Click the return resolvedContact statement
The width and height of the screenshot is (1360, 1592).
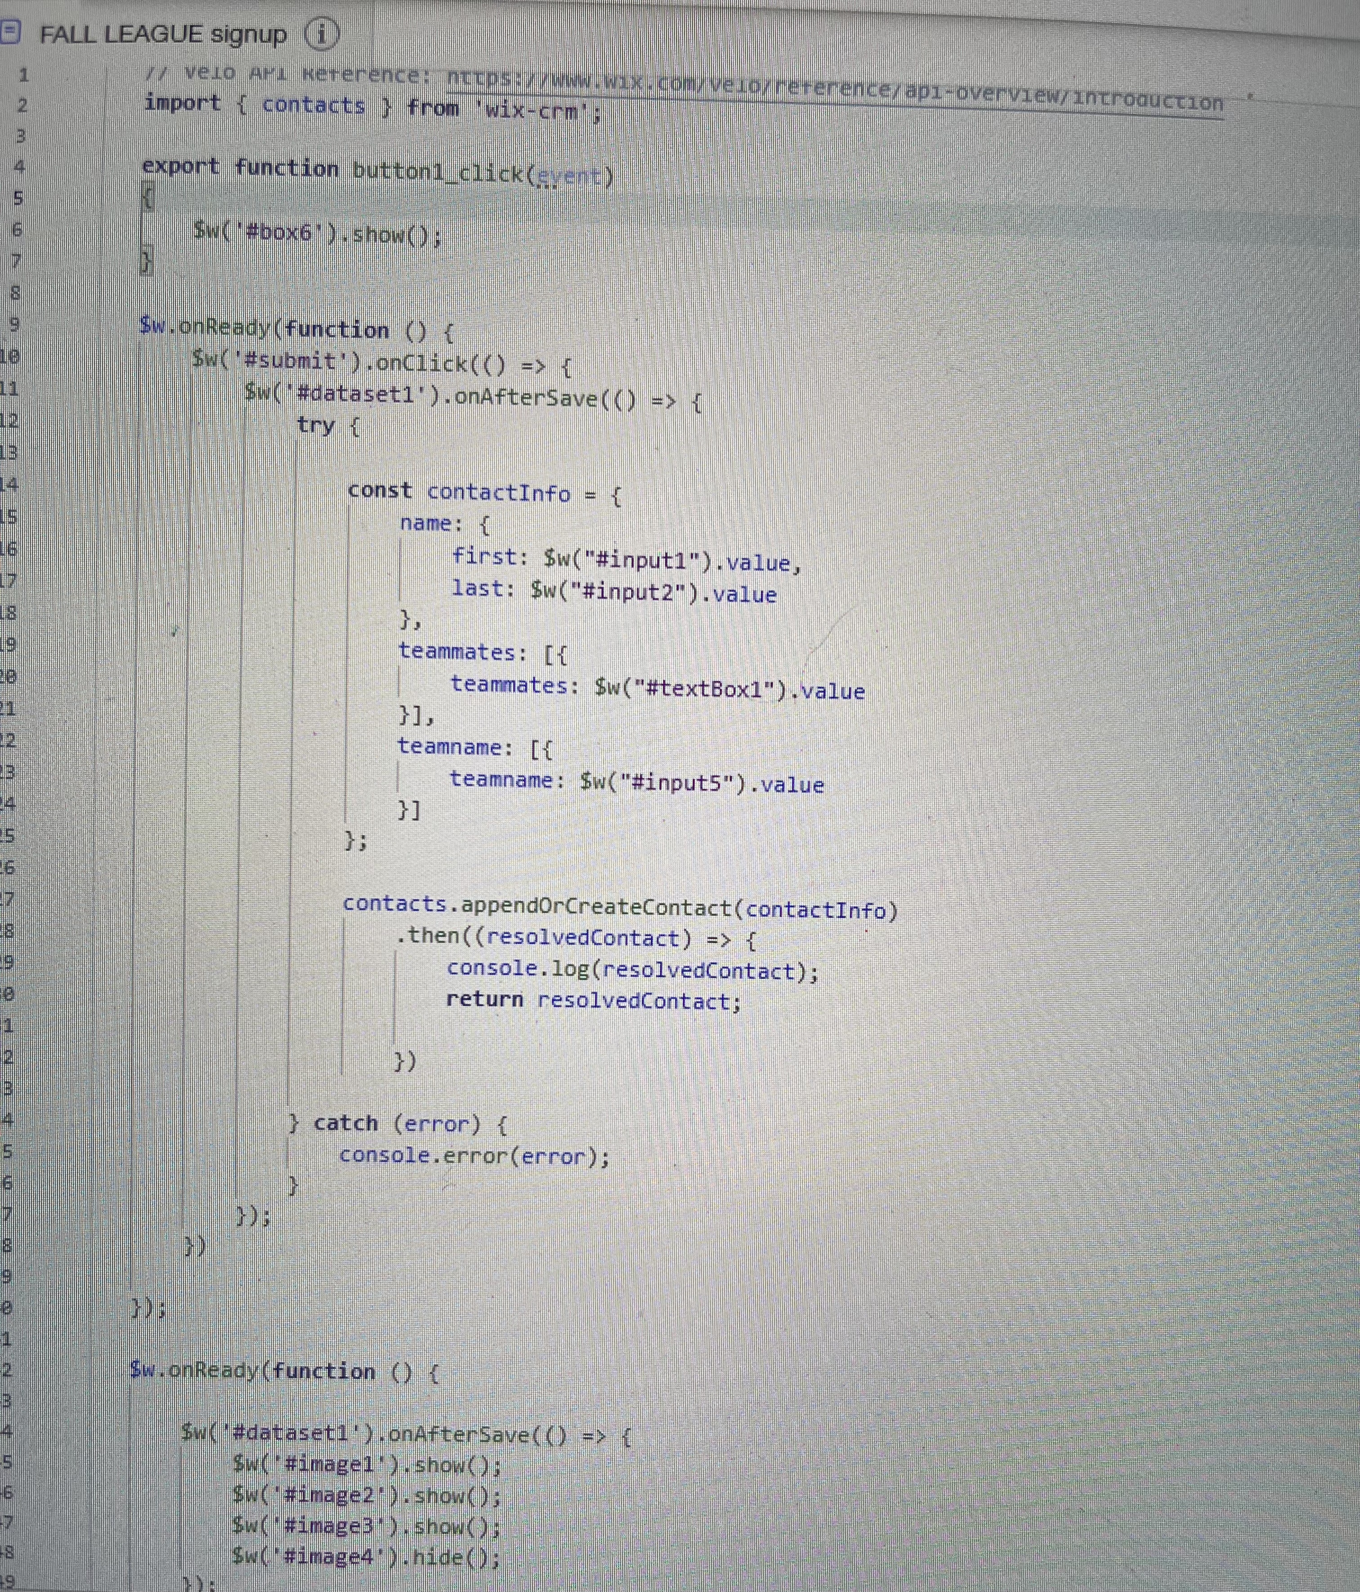pyautogui.click(x=593, y=1000)
